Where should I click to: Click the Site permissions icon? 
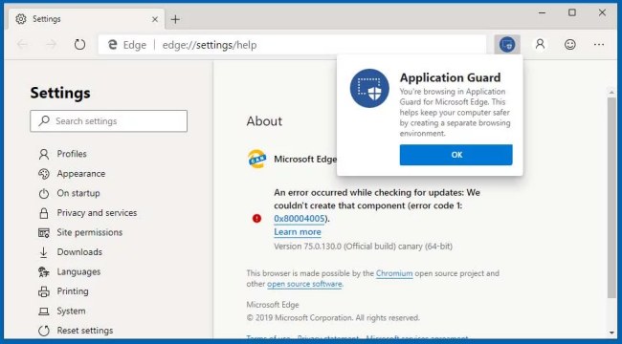pos(44,232)
